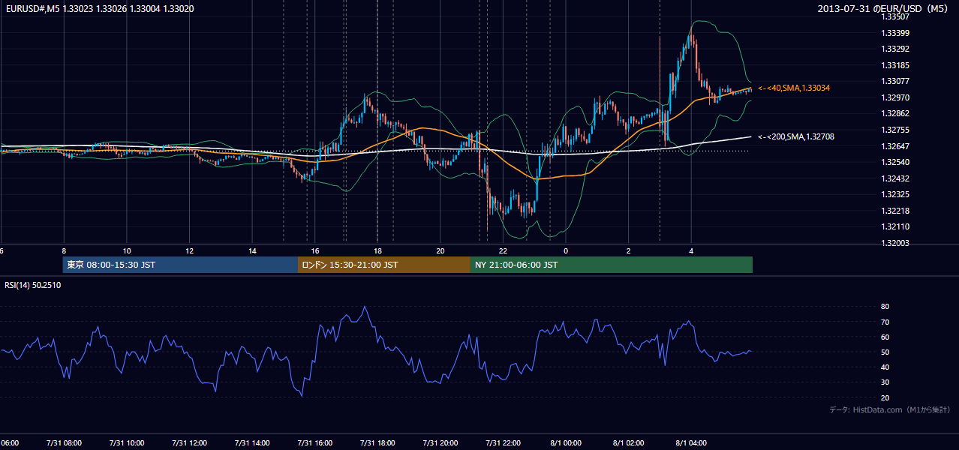Click the RSI(14) 50.2510 indicator label
959x450 pixels.
coord(33,285)
